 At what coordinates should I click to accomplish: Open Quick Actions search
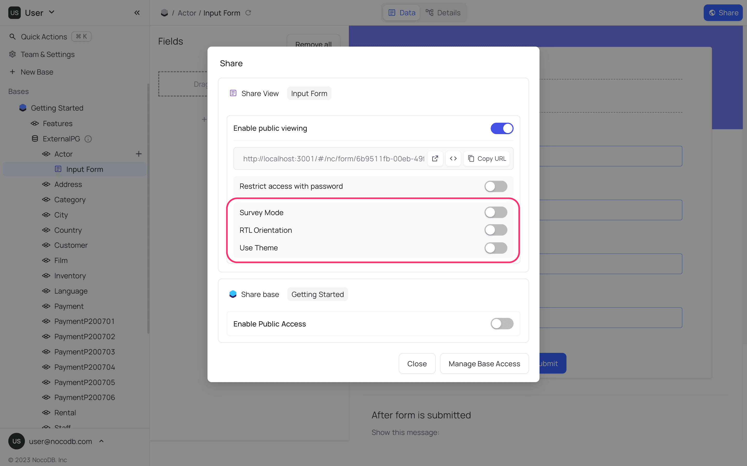(x=43, y=36)
